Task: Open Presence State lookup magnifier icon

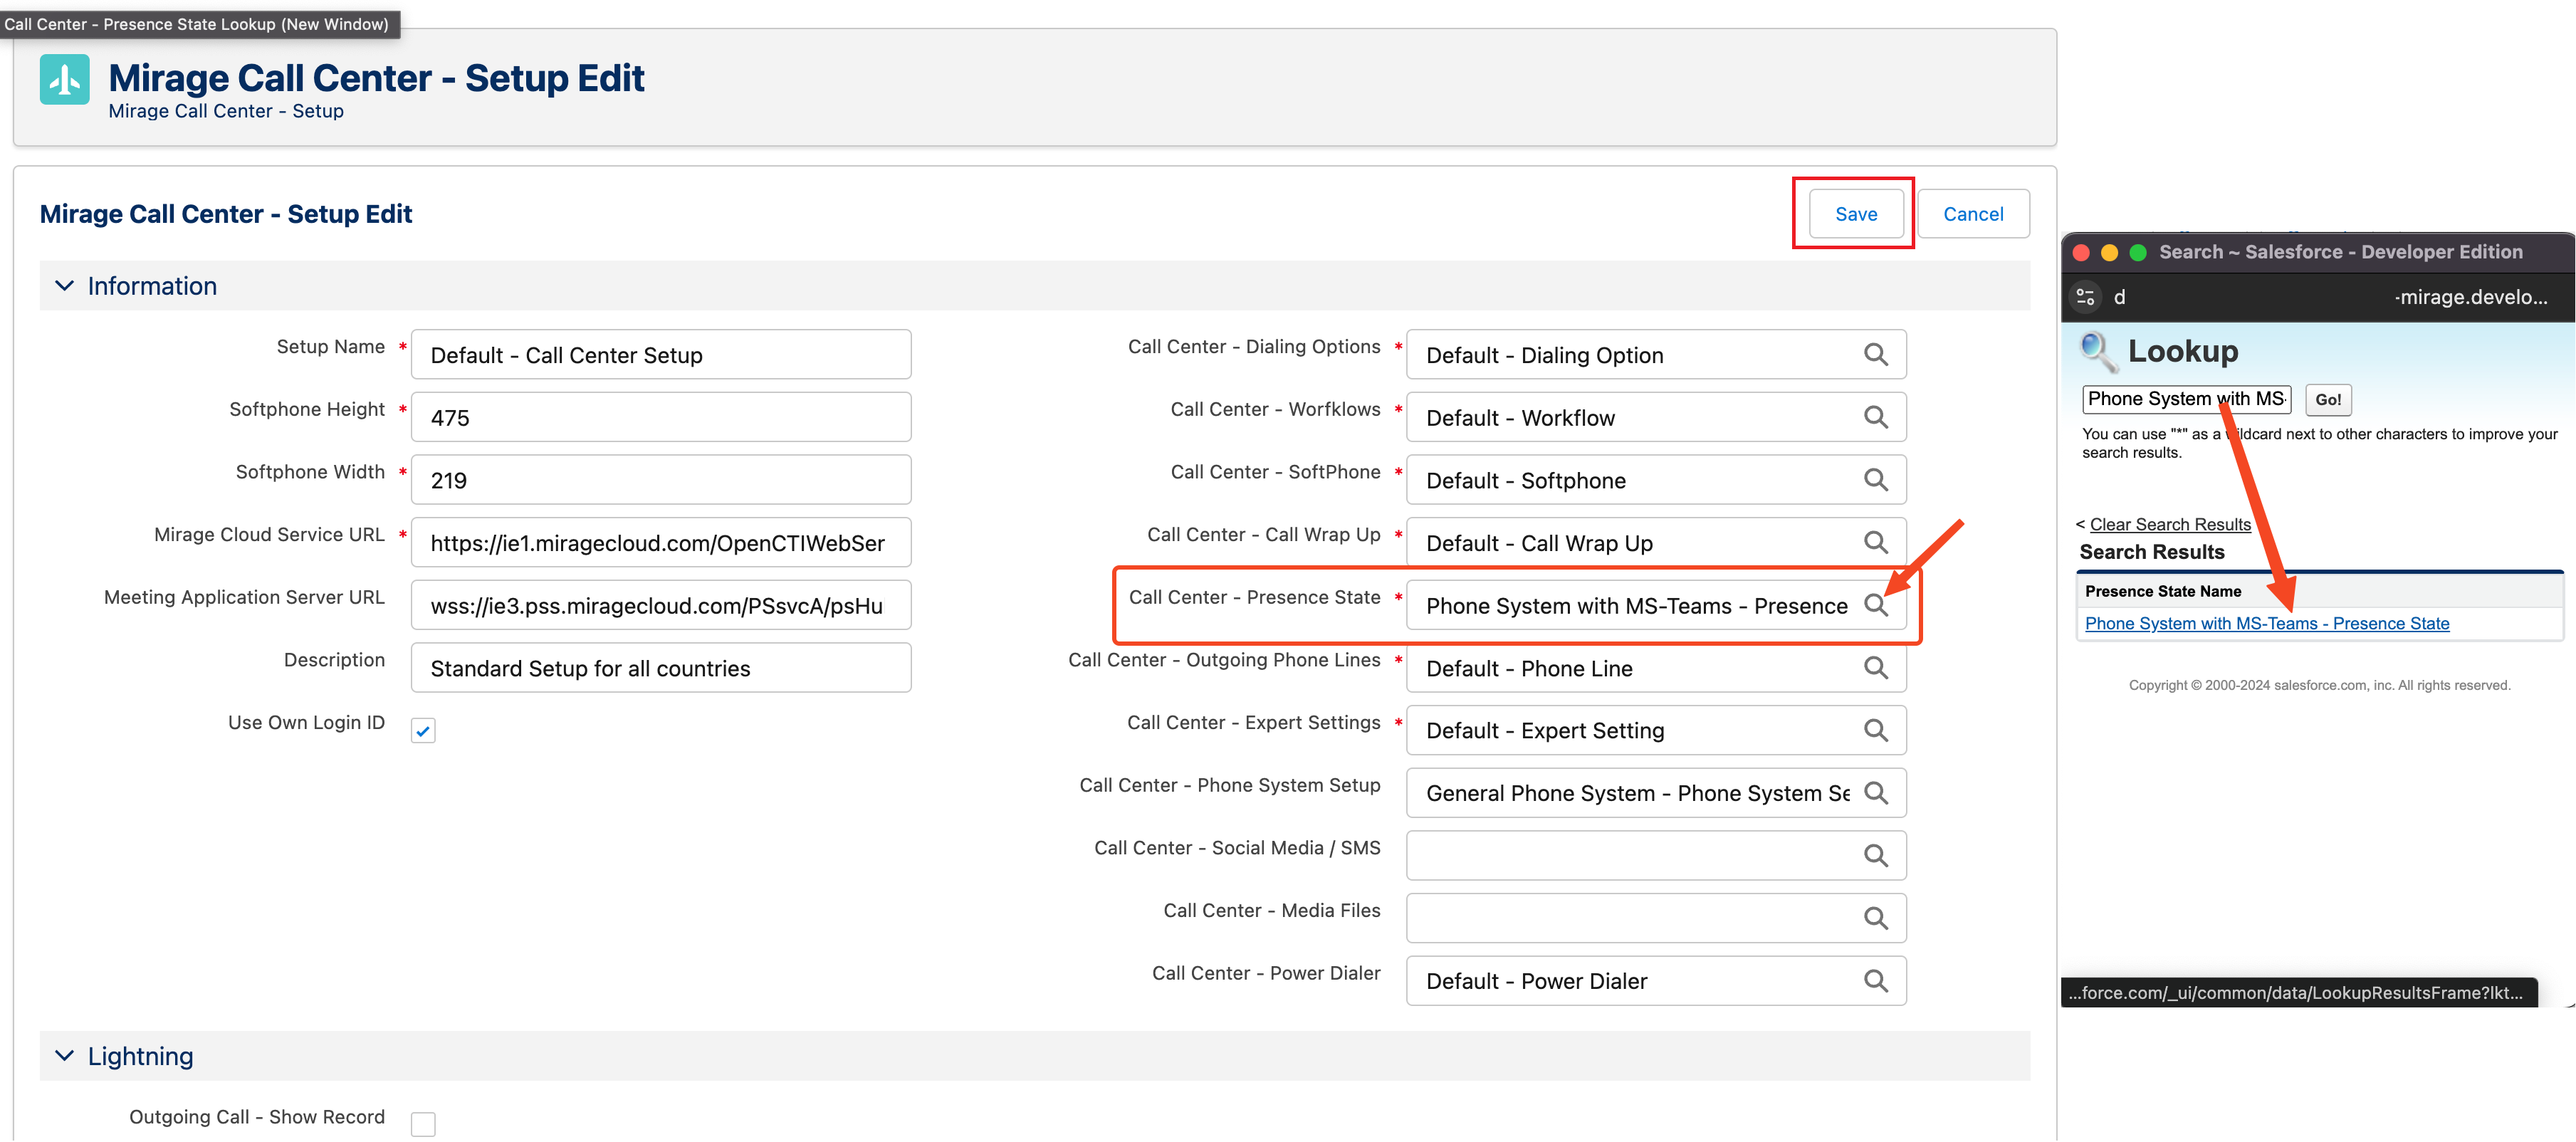Action: point(1875,605)
